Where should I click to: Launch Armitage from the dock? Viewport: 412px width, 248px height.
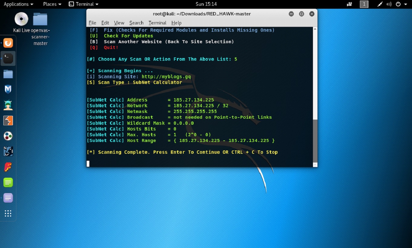pos(8,105)
